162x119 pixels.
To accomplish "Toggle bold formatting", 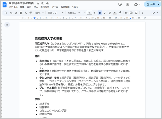I will pos(100,13).
